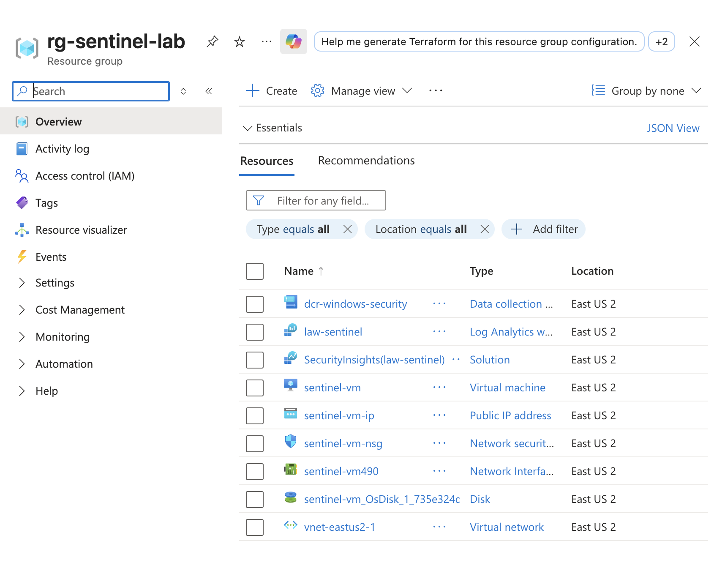Screen dimensions: 725x568
Task: Open the vnet-eastus2-1 row ellipsis menu
Action: [x=439, y=527]
